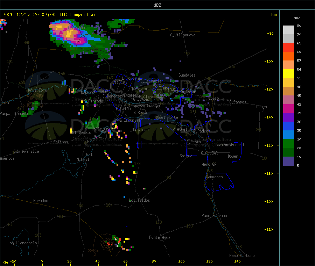
Task: Click the 100 km horizontal axis tick
Action: click(x=181, y=261)
